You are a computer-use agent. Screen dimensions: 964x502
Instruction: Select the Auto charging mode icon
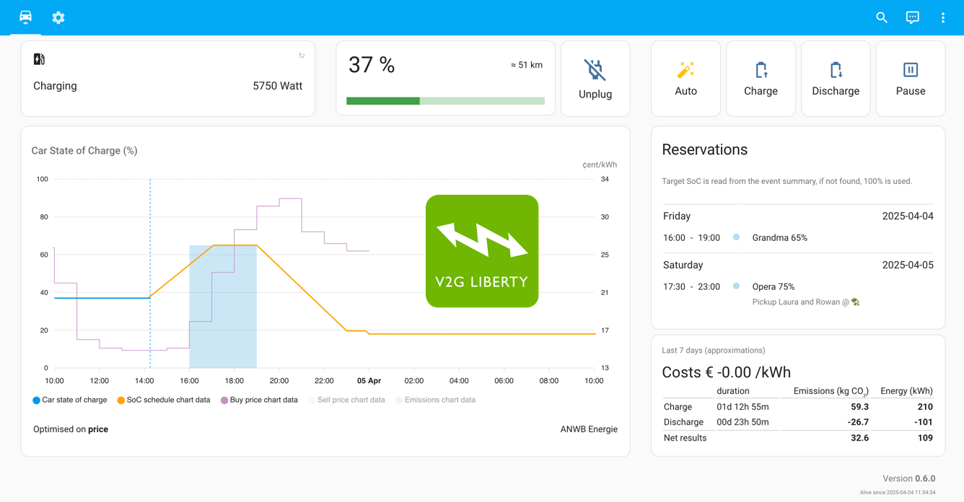(685, 70)
